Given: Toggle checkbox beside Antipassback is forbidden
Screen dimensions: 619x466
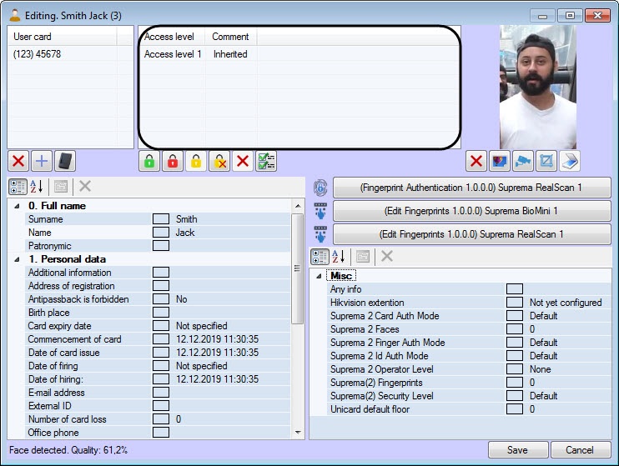Looking at the screenshot, I should click(160, 299).
